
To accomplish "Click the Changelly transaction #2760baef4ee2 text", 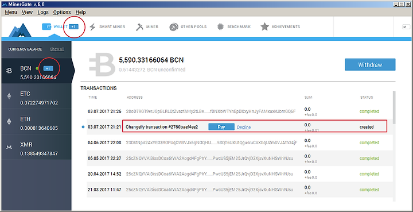I will click(x=162, y=127).
